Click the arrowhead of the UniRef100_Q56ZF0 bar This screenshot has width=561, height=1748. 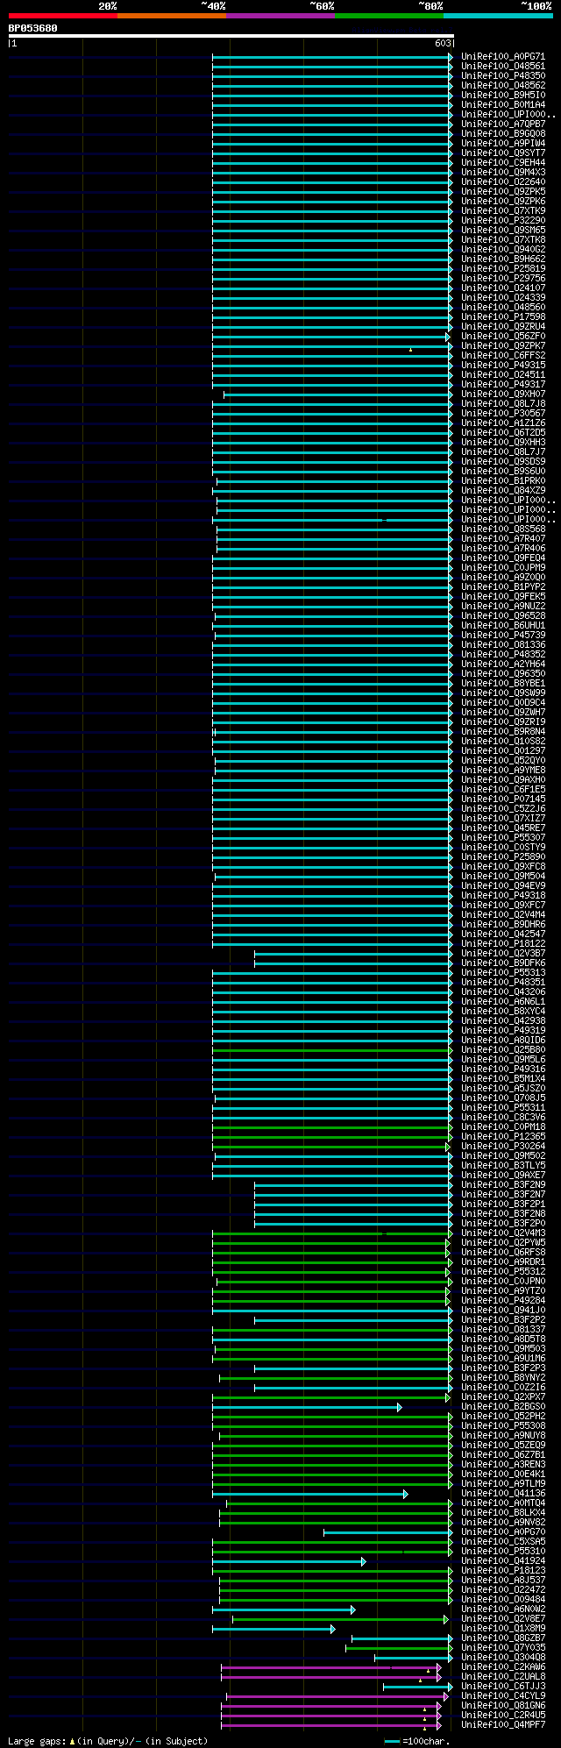pos(447,337)
